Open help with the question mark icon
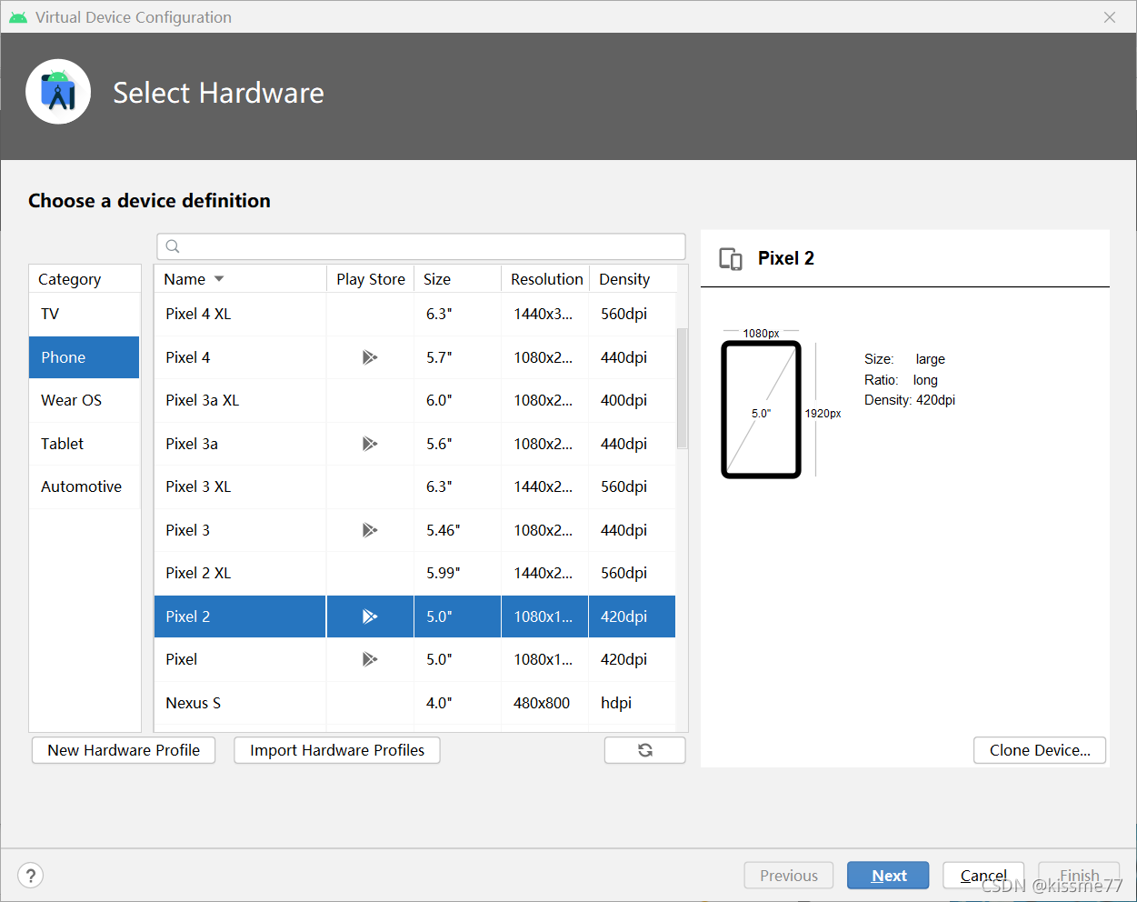This screenshot has width=1137, height=902. (31, 876)
